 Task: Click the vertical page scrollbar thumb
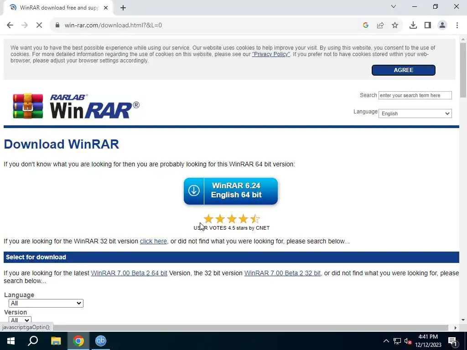463,70
